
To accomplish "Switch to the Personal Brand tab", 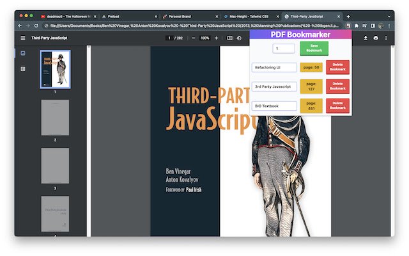I will pyautogui.click(x=189, y=17).
